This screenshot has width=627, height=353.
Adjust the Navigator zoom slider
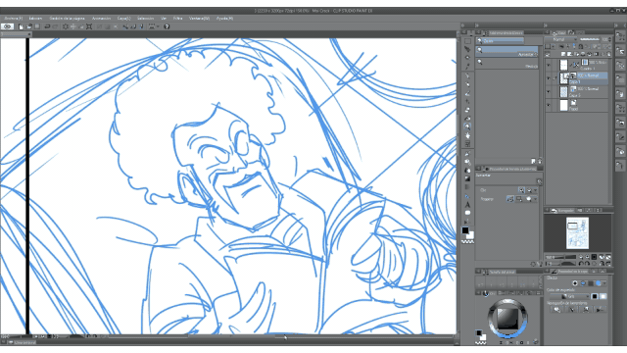[564, 257]
